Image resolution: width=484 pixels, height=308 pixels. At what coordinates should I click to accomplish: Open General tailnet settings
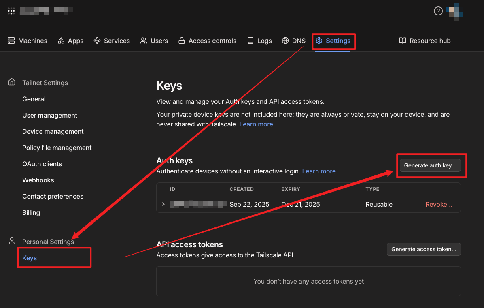pos(34,99)
